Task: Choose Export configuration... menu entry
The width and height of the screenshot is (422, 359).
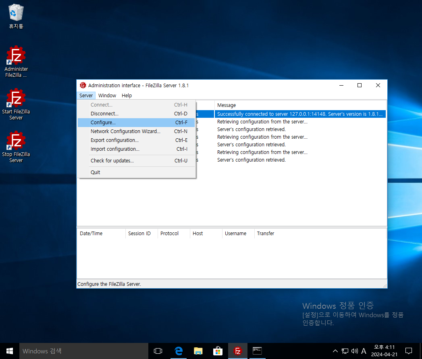Action: click(x=136, y=140)
